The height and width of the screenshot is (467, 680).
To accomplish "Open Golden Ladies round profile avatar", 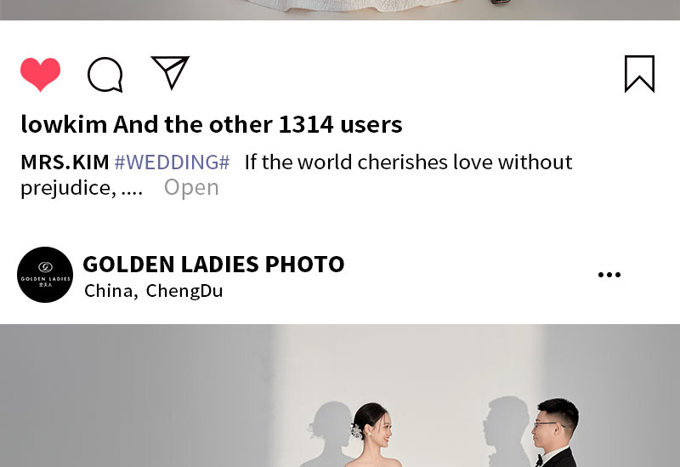I will [45, 275].
